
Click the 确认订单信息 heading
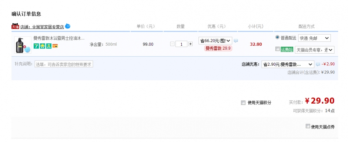click(26, 14)
